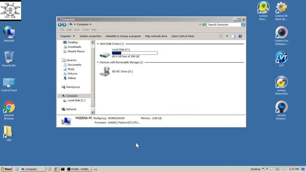Open the view options dropdown arrow
306x172 pixels.
click(x=227, y=36)
